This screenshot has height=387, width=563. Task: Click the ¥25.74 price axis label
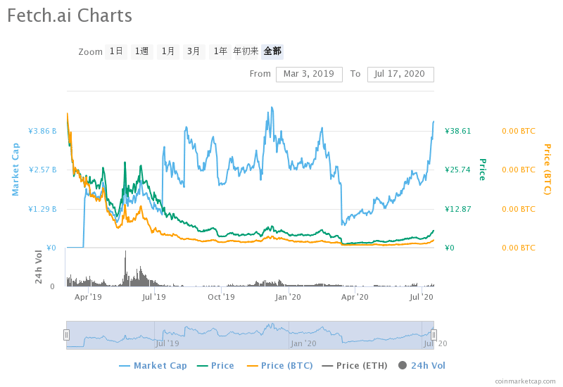pyautogui.click(x=458, y=170)
